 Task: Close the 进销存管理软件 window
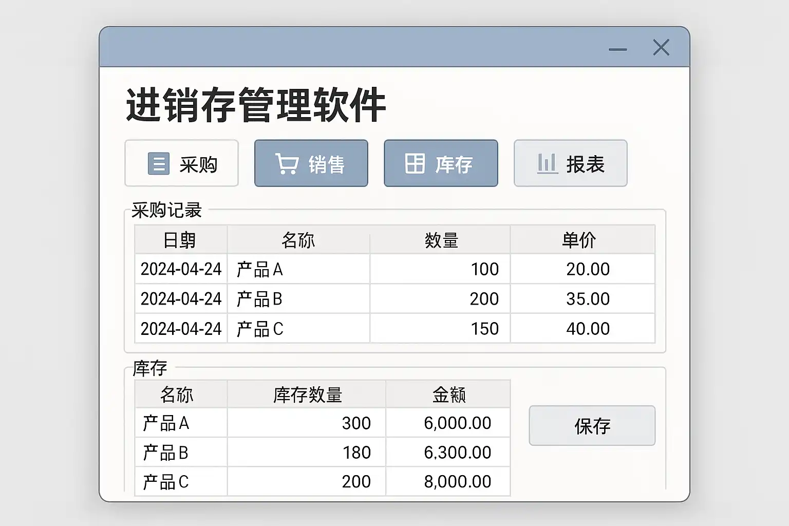coord(661,48)
